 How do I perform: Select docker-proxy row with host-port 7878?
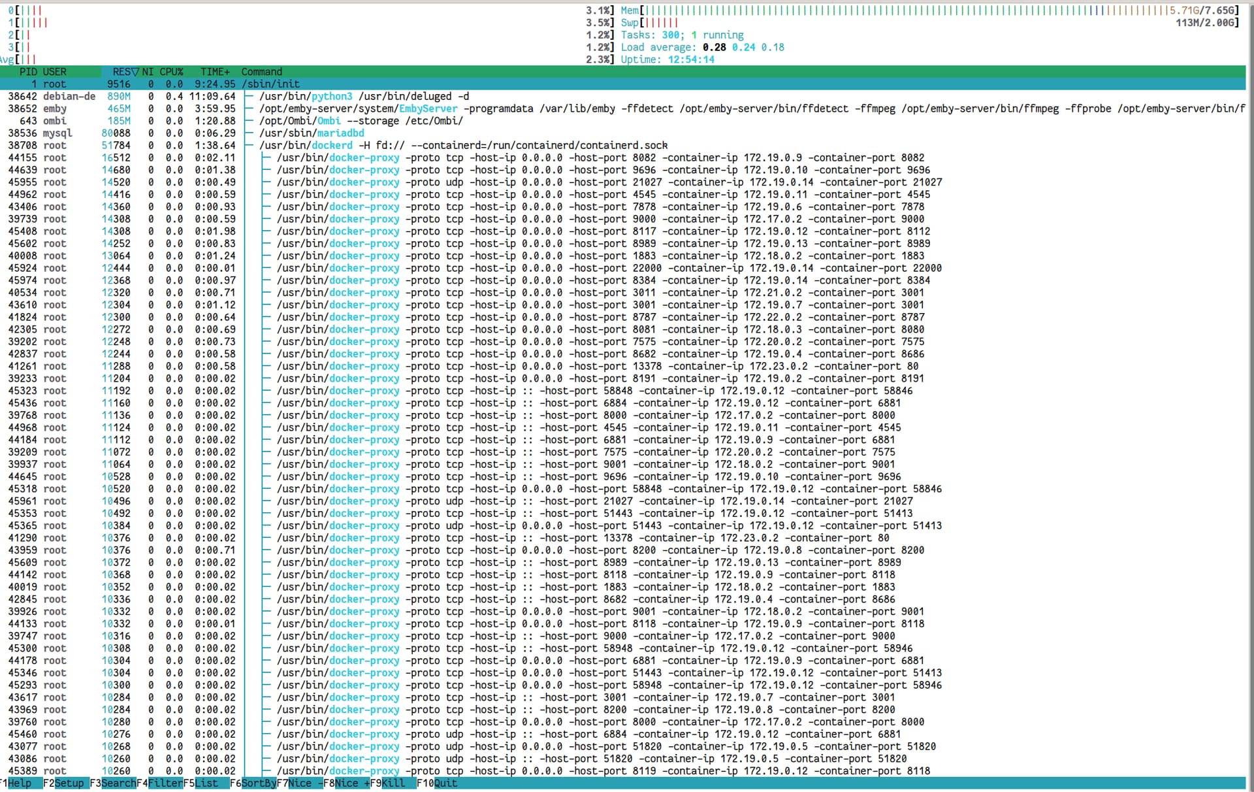[x=622, y=206]
